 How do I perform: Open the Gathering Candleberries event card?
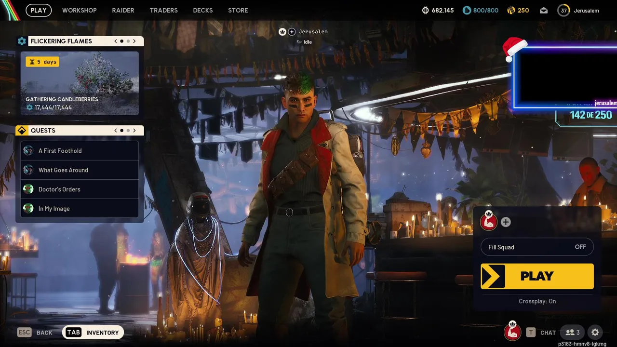tap(80, 83)
